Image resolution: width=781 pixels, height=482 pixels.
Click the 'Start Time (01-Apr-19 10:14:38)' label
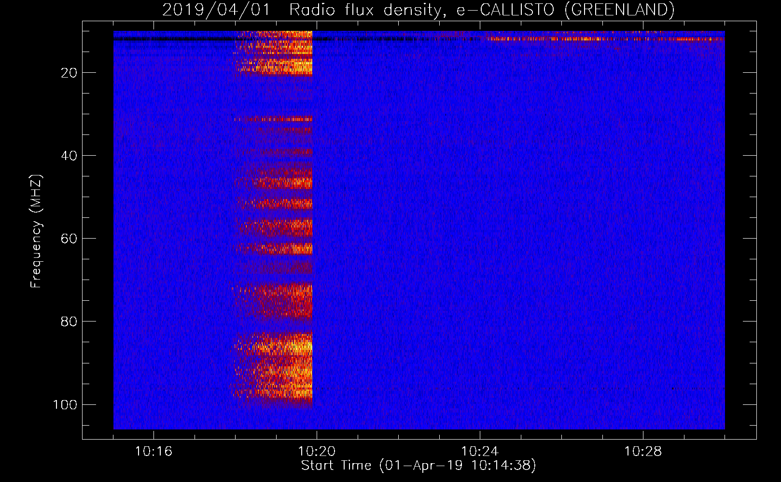(418, 466)
